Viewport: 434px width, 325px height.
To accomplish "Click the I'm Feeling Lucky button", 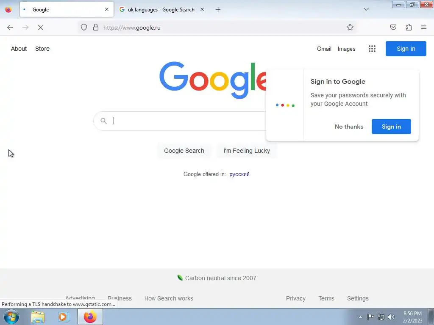I will click(247, 151).
